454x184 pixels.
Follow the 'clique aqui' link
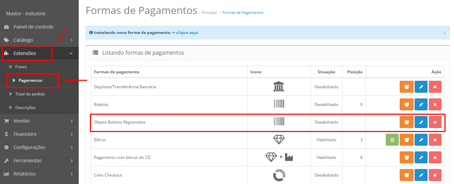[x=187, y=33]
